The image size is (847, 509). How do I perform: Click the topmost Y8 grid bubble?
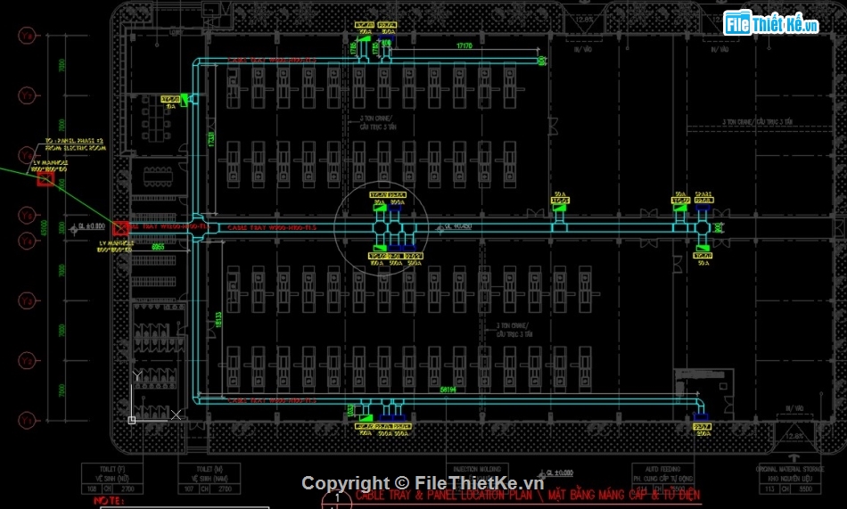pos(27,36)
